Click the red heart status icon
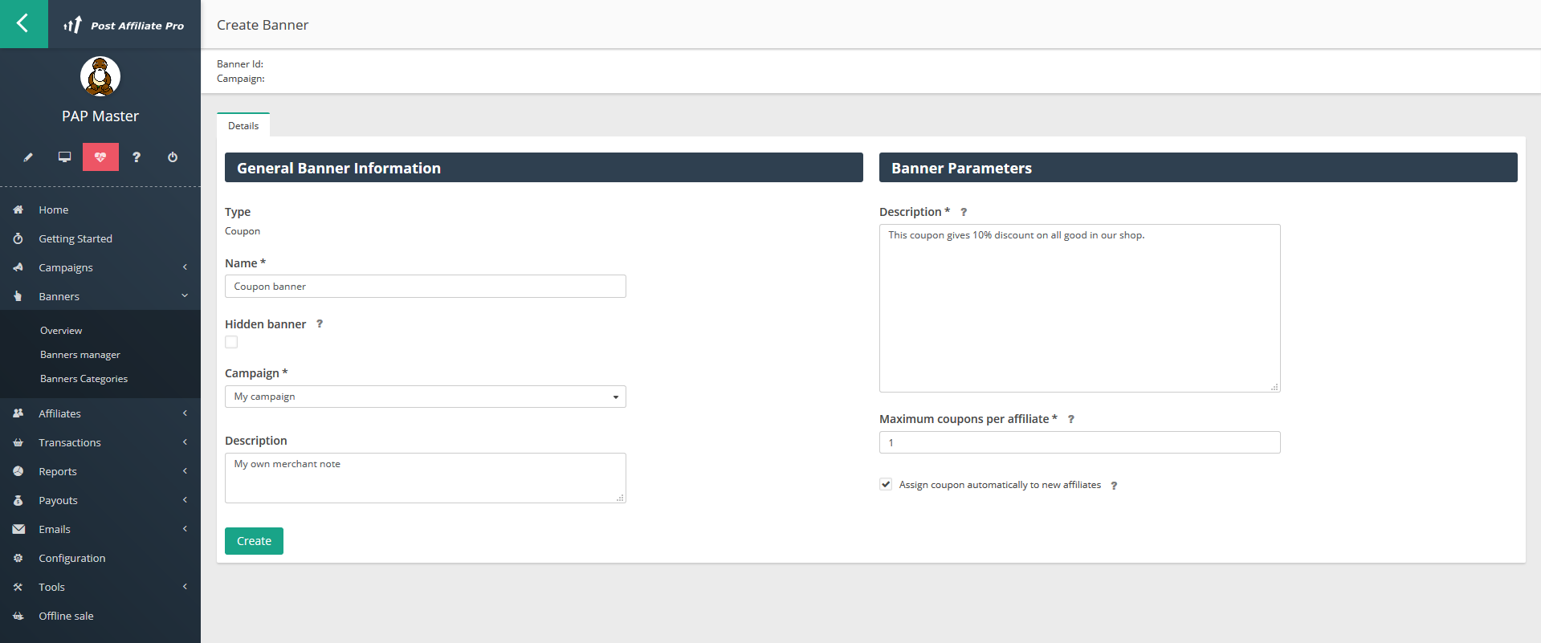The height and width of the screenshot is (643, 1541). (100, 157)
